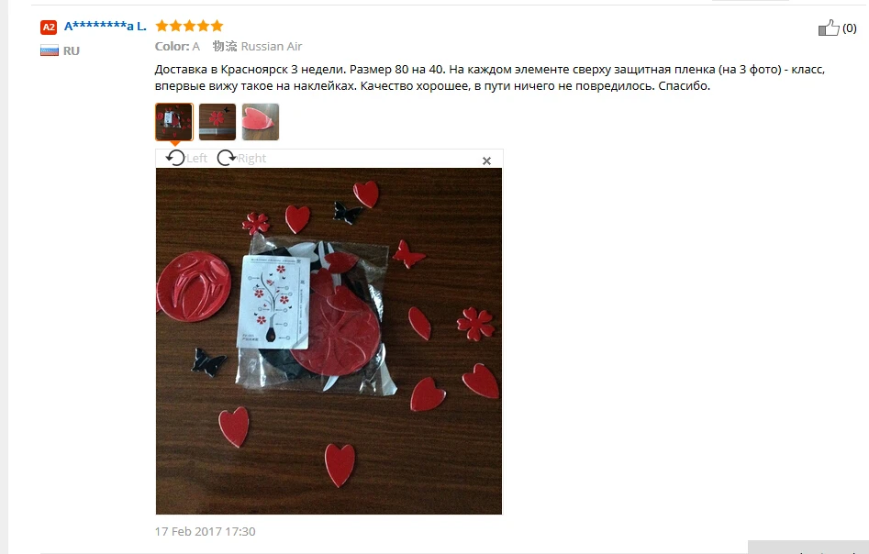Click the RU country label
The width and height of the screenshot is (869, 554).
pos(72,51)
